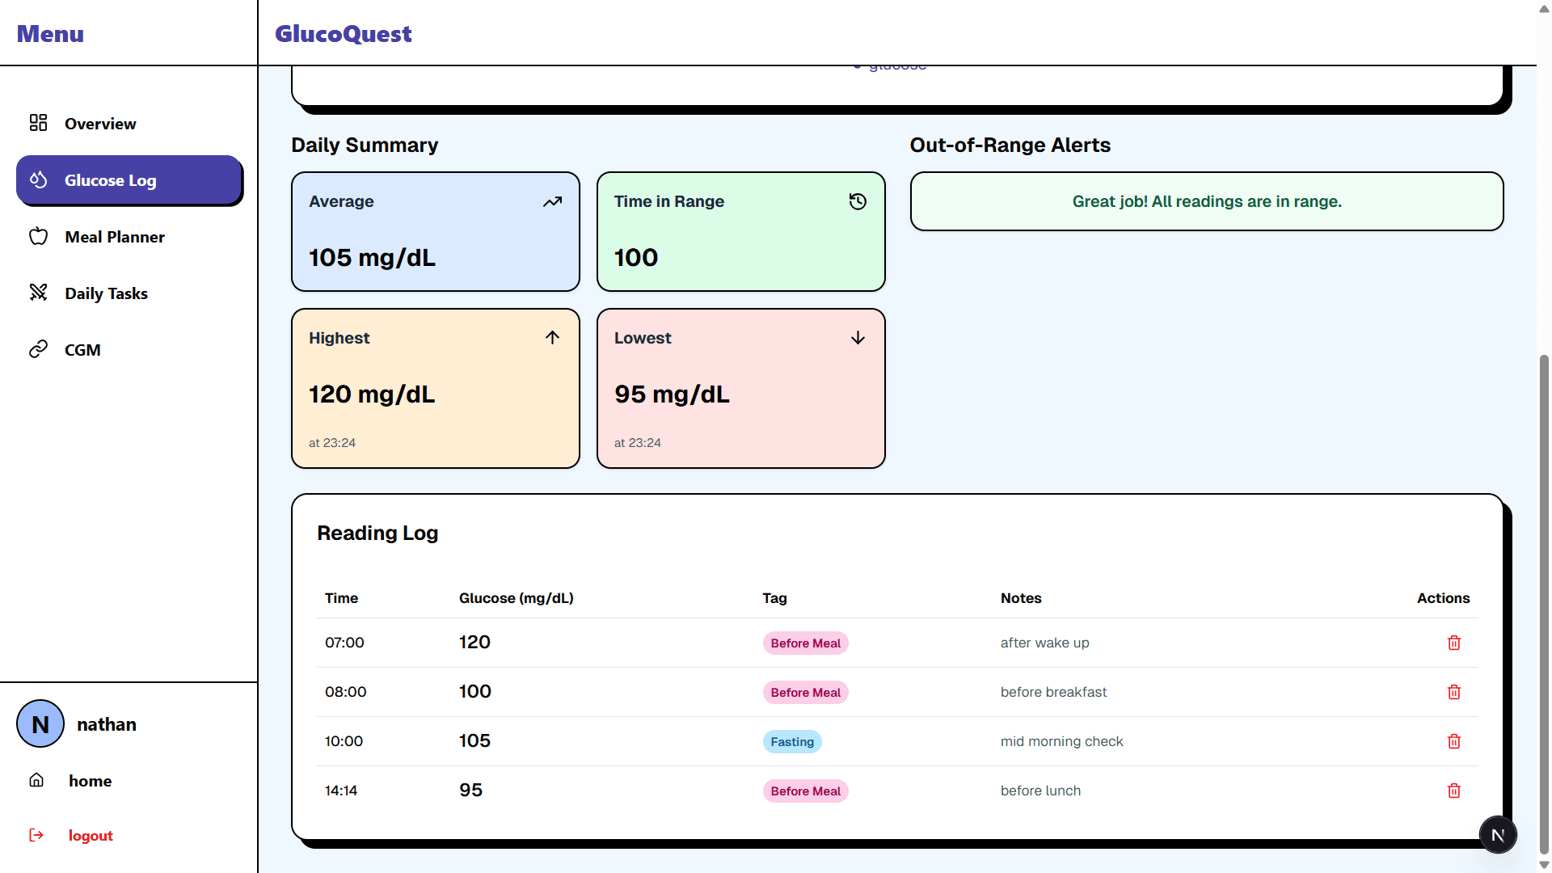This screenshot has height=873, width=1552.
Task: Click the nathan user avatar
Action: (40, 724)
